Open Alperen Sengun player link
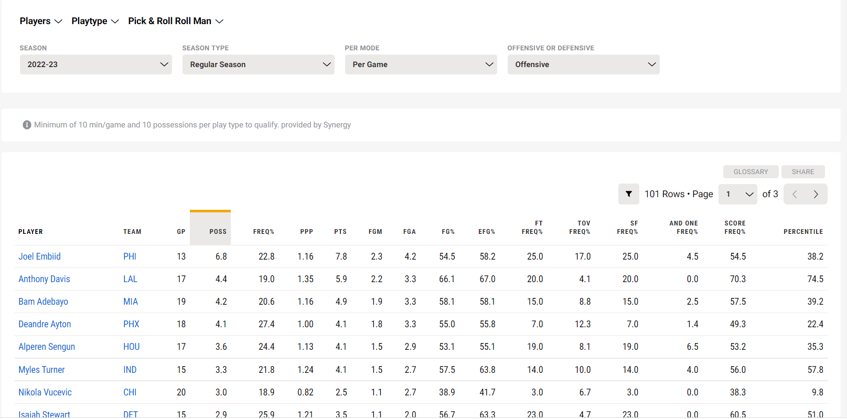 47,347
